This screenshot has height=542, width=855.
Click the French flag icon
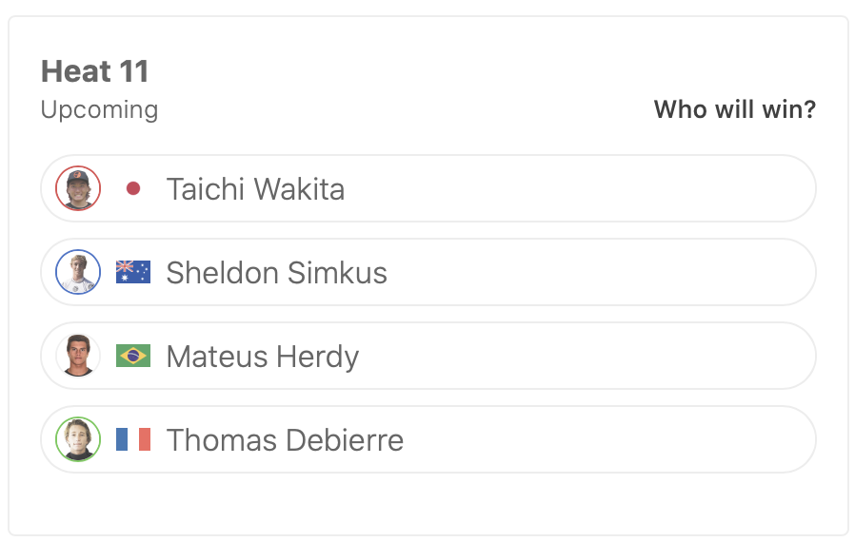tap(133, 439)
